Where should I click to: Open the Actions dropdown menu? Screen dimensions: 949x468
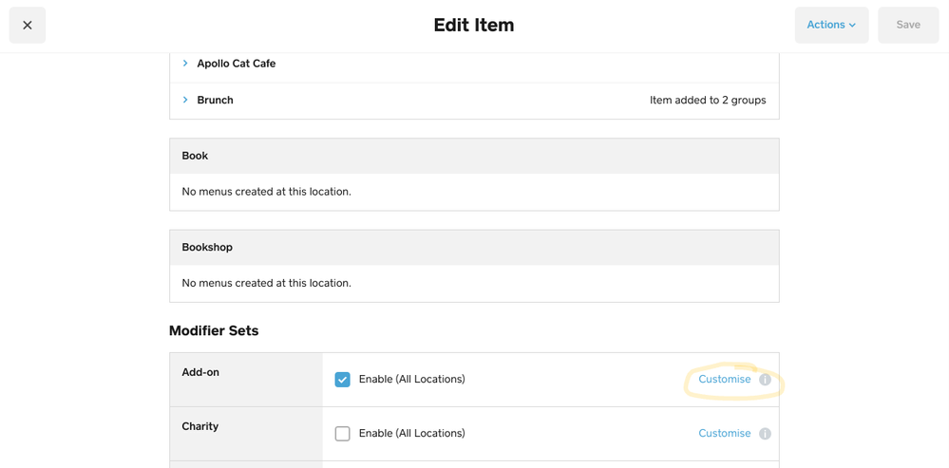(x=831, y=26)
